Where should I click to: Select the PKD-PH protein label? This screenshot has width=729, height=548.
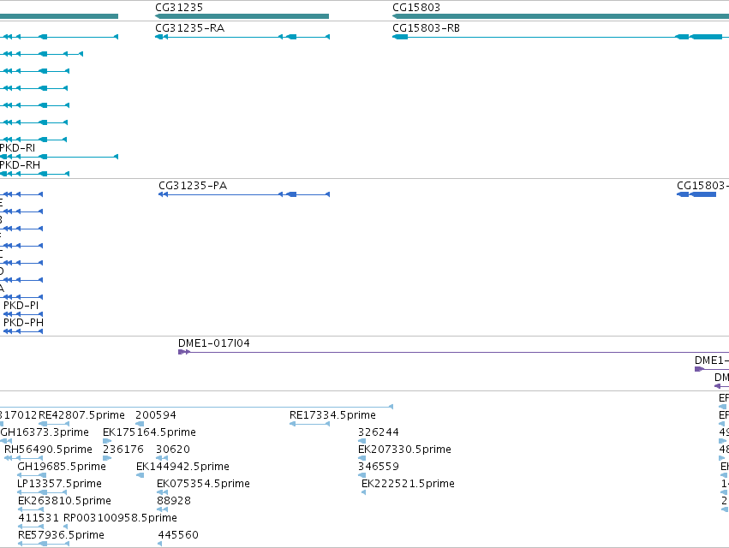[x=23, y=323]
